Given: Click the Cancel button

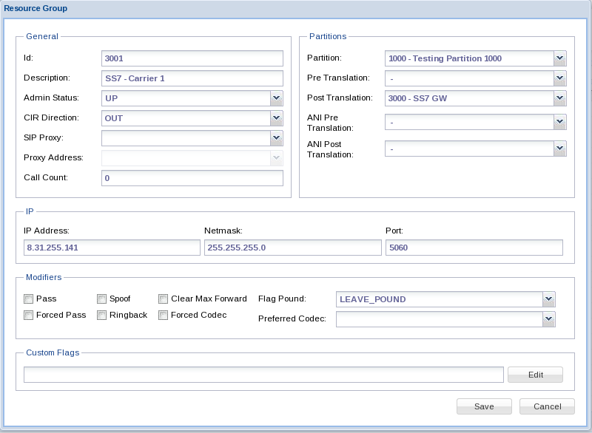Looking at the screenshot, I should [x=547, y=406].
